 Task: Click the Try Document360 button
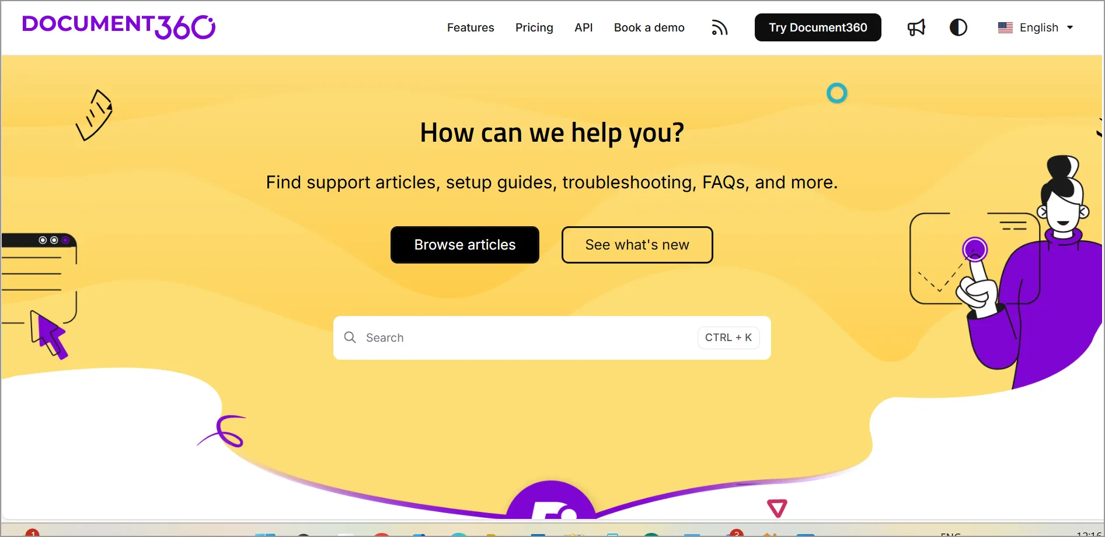click(817, 27)
